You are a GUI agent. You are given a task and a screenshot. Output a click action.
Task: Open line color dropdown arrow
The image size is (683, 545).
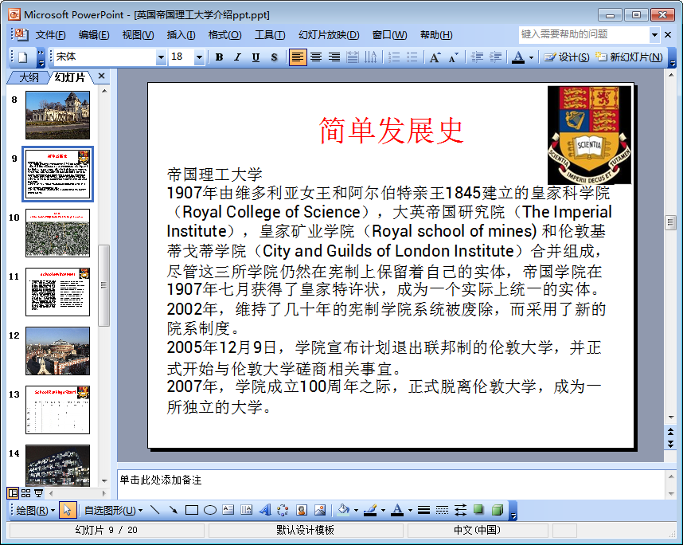(383, 510)
